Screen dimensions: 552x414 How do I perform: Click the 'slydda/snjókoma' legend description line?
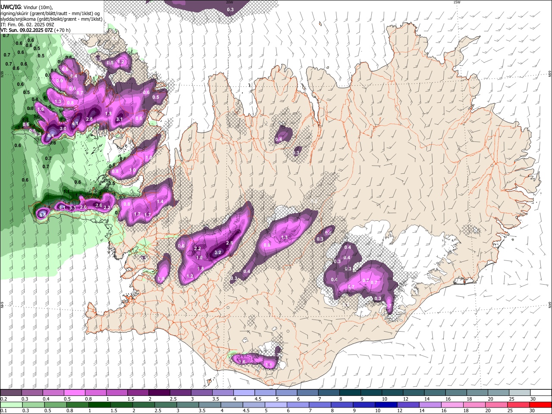(x=51, y=19)
